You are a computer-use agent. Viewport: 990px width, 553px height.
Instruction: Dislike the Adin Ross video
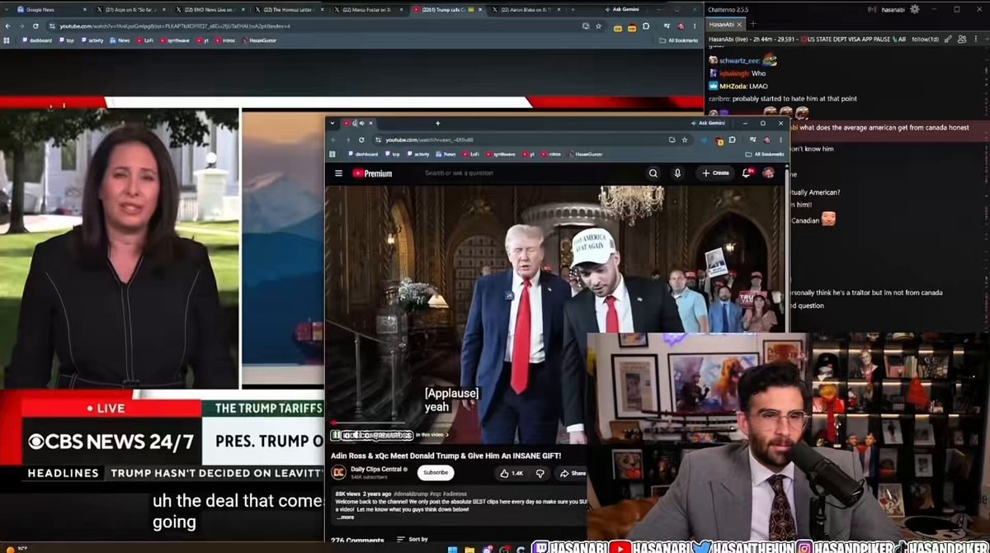coord(540,473)
